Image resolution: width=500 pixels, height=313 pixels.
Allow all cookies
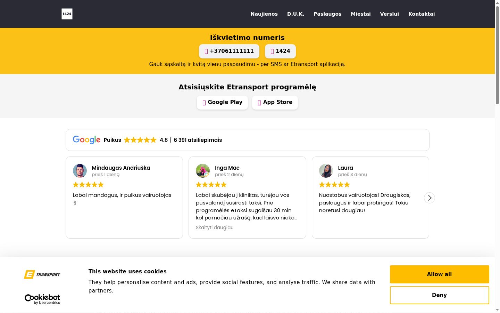click(440, 274)
